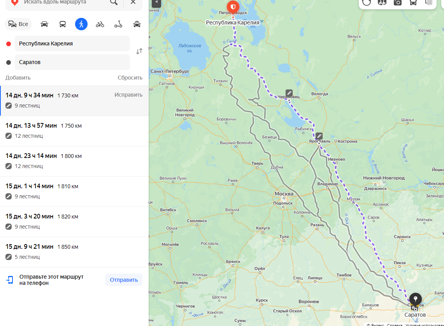Viewport: 444px width, 326px height.
Task: Select route 14 дн. 9 ч 34 мин
Action: tap(74, 101)
